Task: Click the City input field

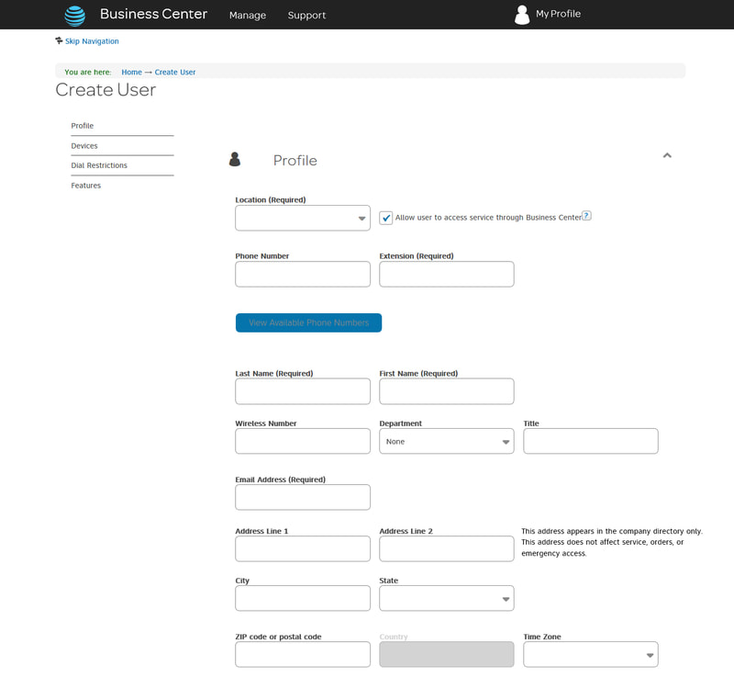Action: 303,598
